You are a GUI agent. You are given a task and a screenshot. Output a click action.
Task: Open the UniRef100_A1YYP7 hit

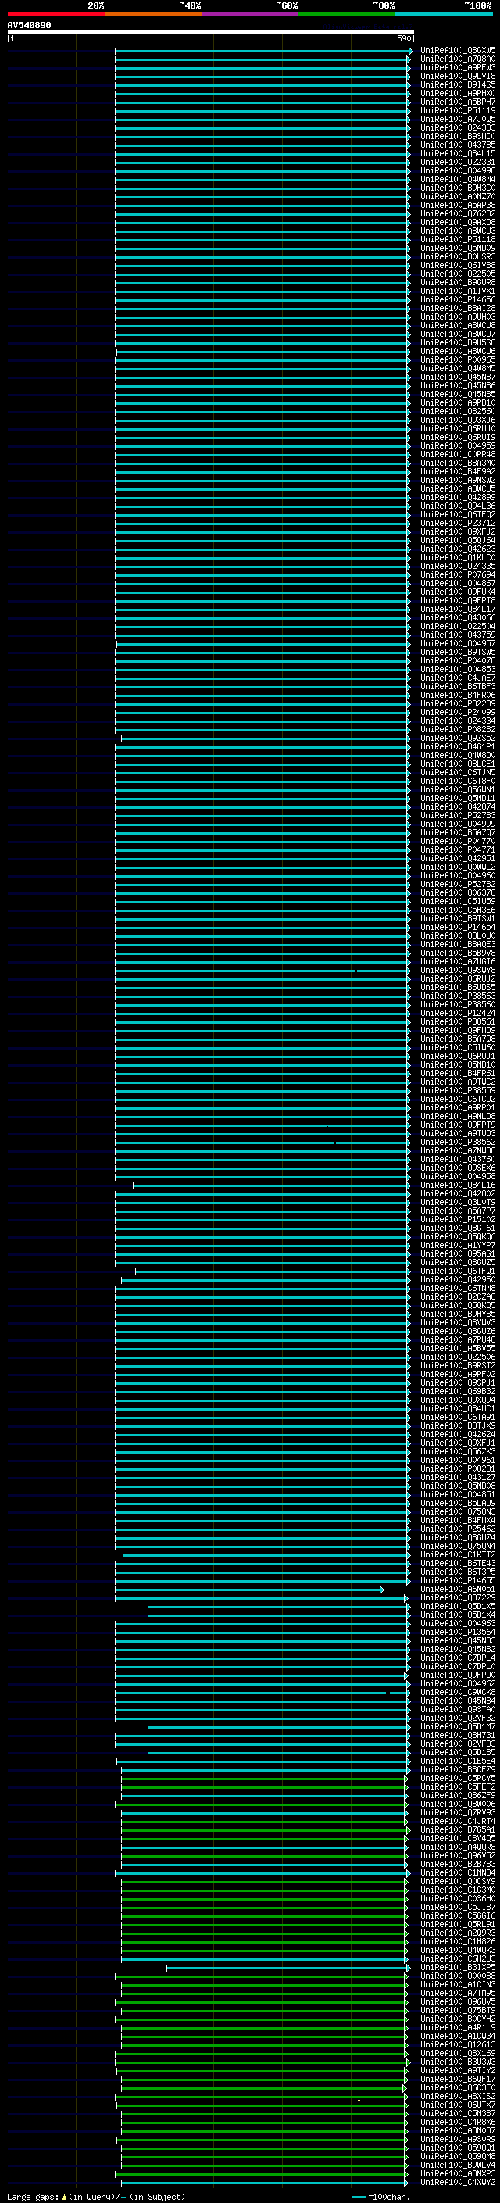(x=457, y=1245)
